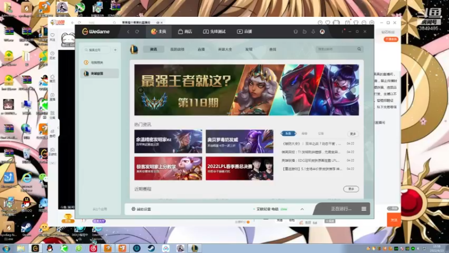Open the 商店 store tab
Viewport: 449px width, 253px height.
(x=185, y=31)
